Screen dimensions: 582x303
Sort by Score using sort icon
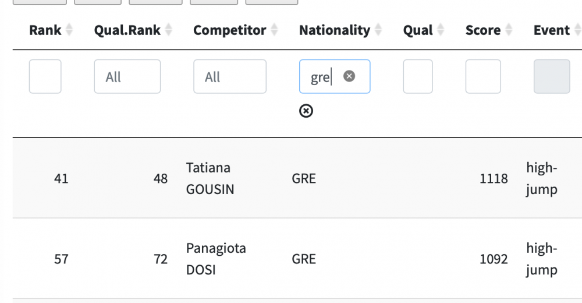tap(509, 30)
